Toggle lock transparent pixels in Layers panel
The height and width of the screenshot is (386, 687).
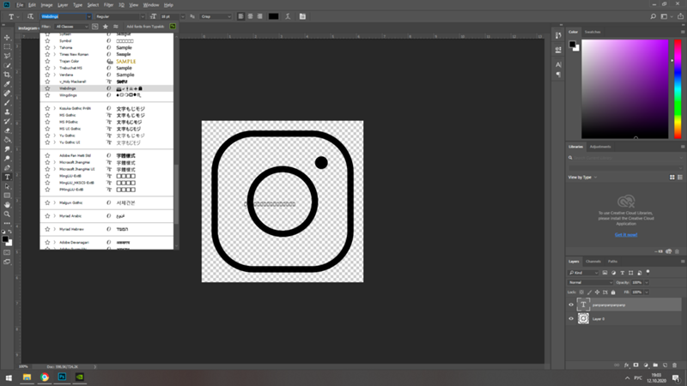[x=581, y=293]
